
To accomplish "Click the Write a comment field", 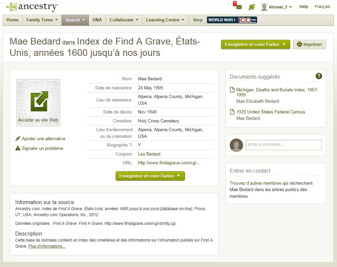I will click(x=284, y=145).
